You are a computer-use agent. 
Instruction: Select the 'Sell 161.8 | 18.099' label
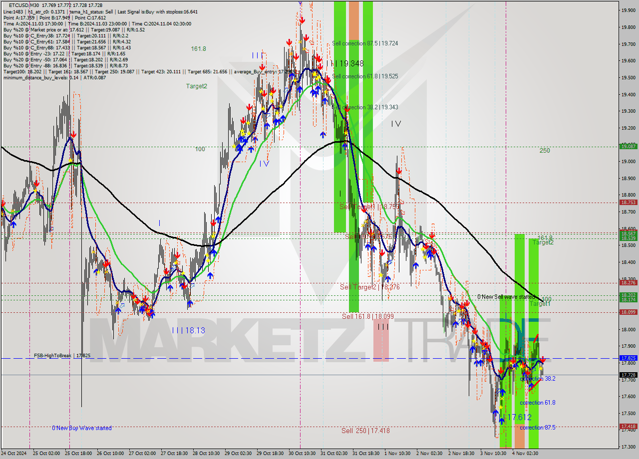367,316
